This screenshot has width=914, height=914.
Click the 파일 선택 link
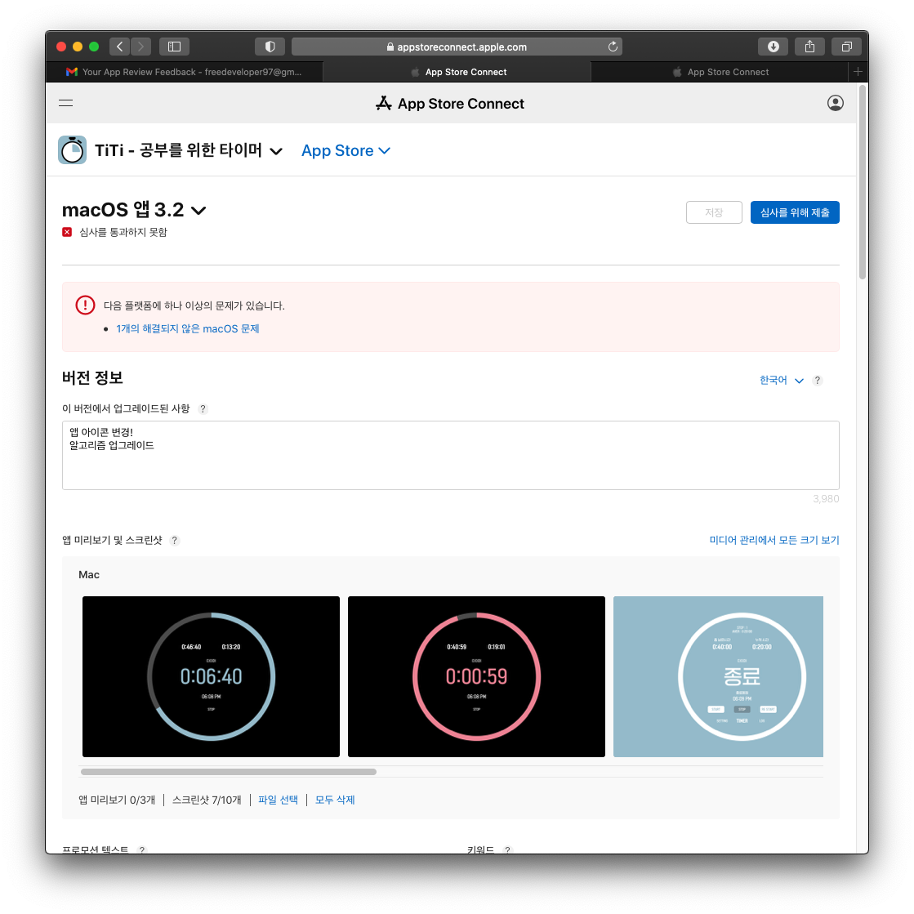[278, 800]
